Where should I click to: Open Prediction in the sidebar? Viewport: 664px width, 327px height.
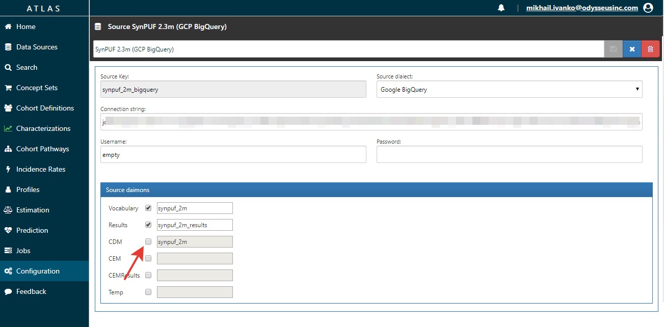[x=44, y=230]
